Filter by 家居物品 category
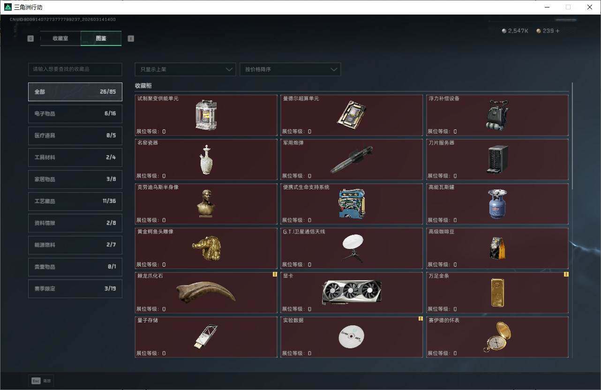The width and height of the screenshot is (601, 390). tap(75, 180)
